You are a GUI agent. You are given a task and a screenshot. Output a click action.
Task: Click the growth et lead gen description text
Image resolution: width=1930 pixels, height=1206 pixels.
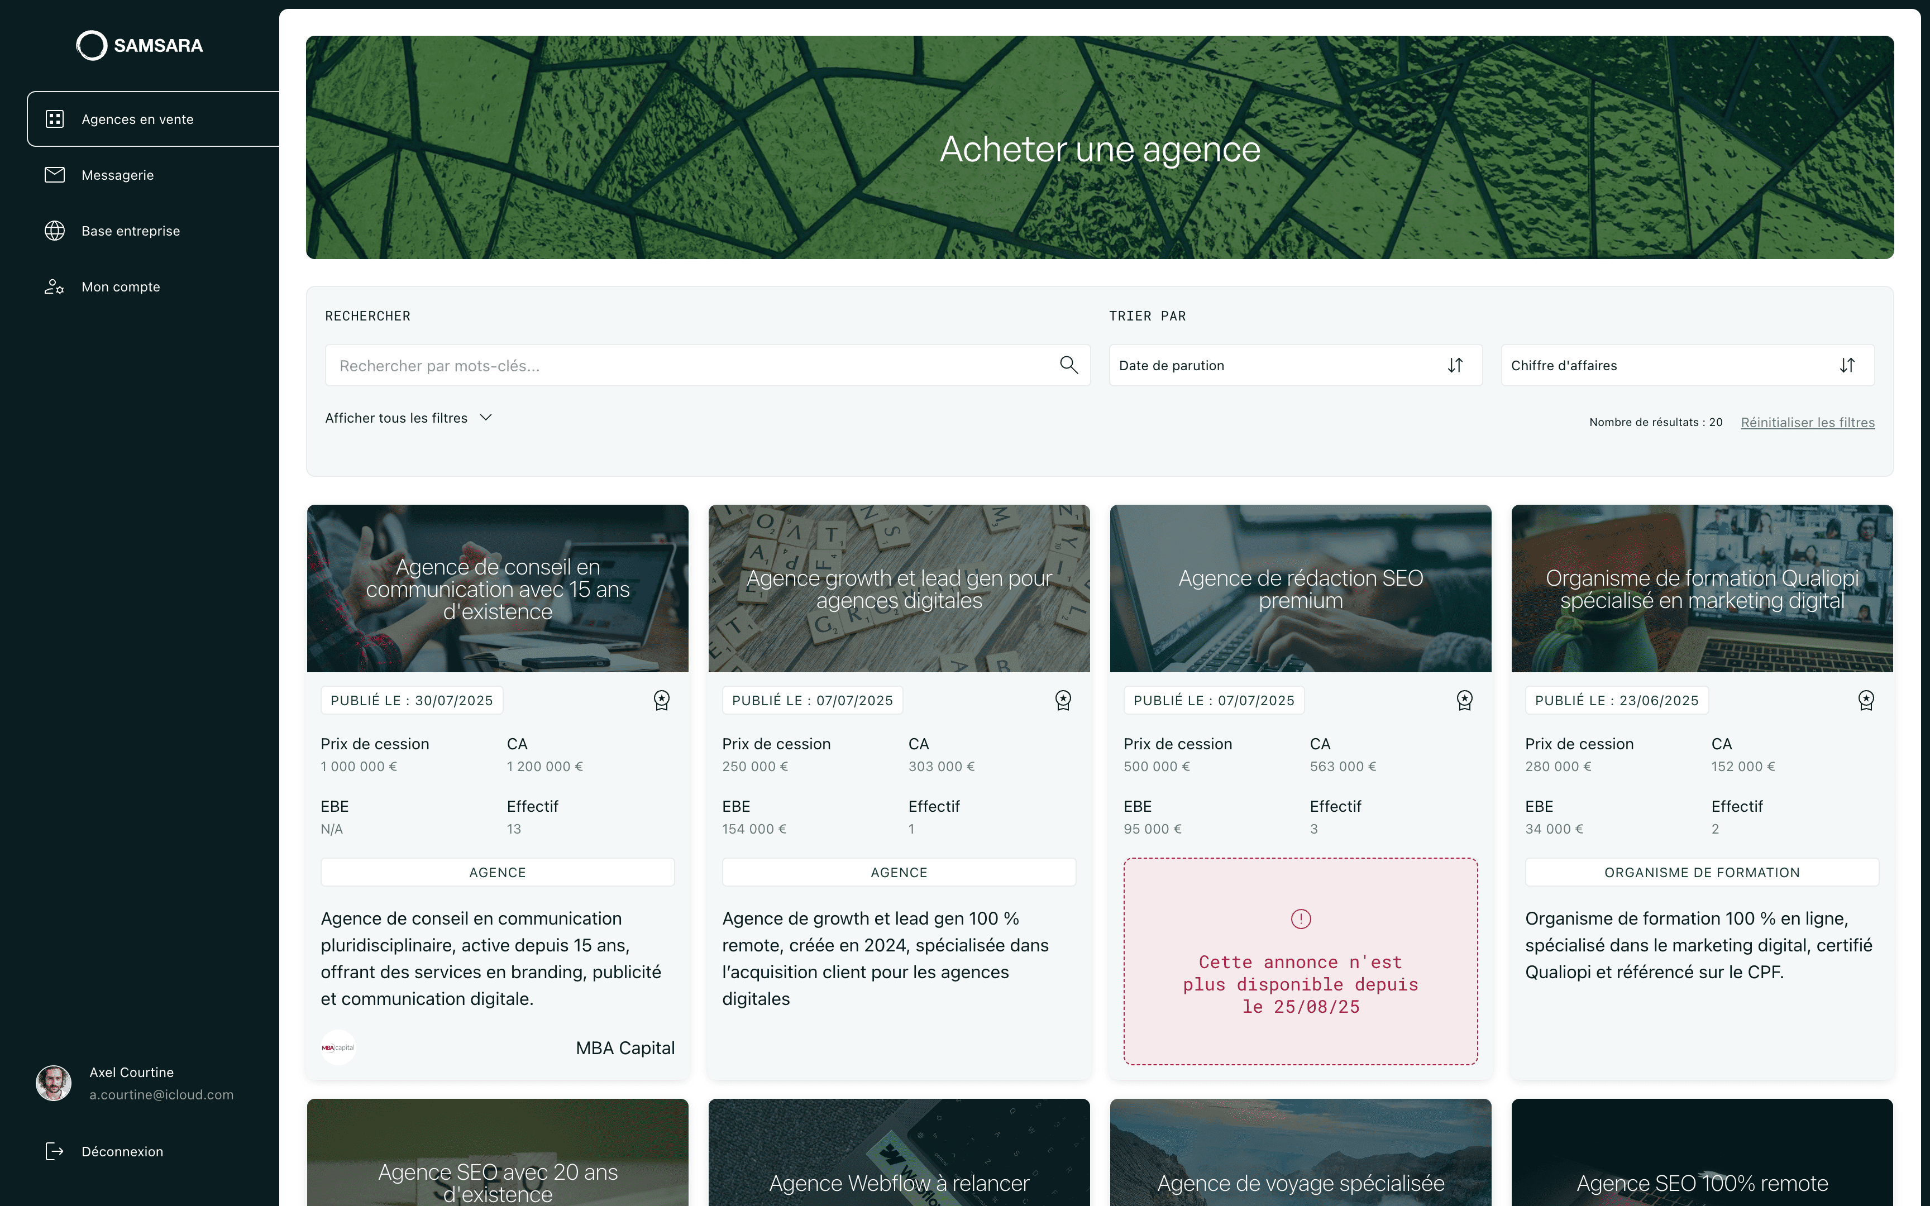click(885, 958)
